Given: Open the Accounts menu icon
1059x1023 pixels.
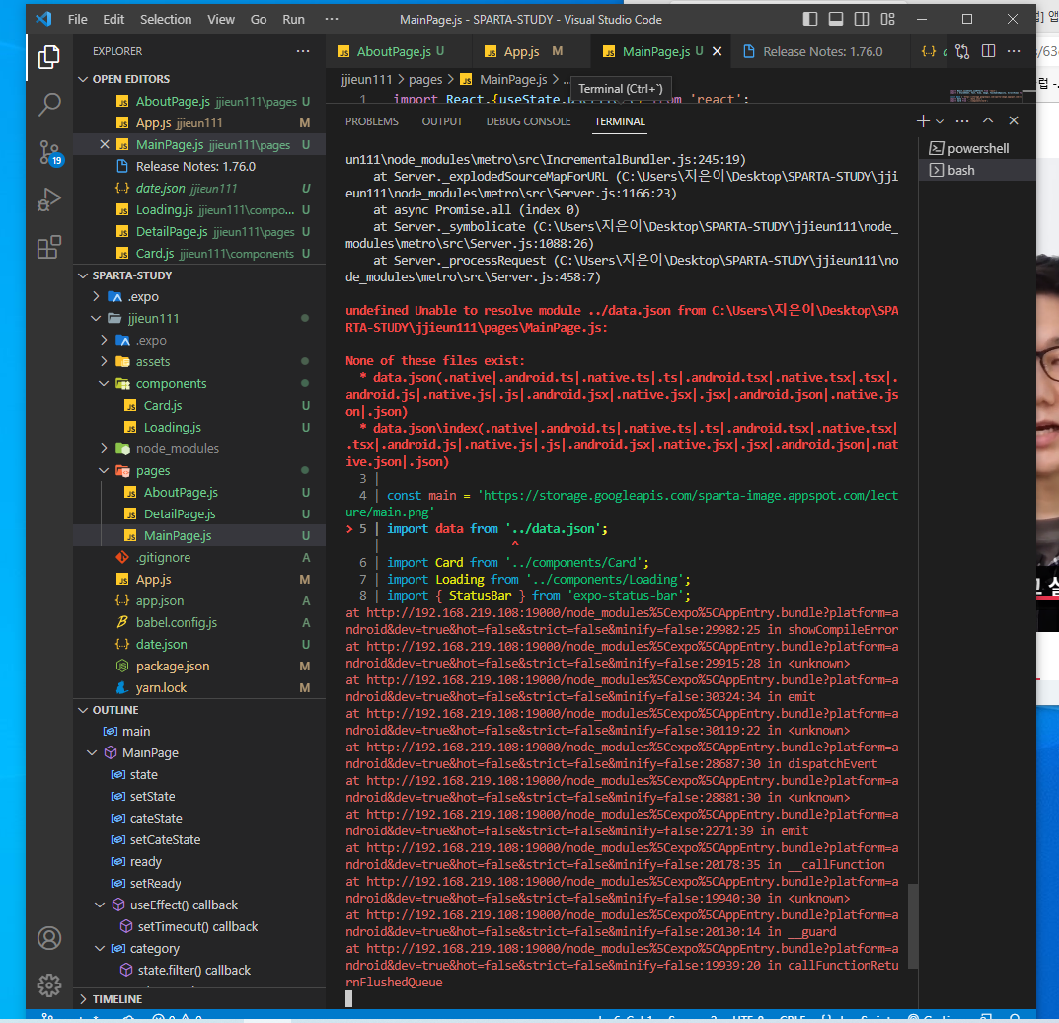Looking at the screenshot, I should point(48,938).
